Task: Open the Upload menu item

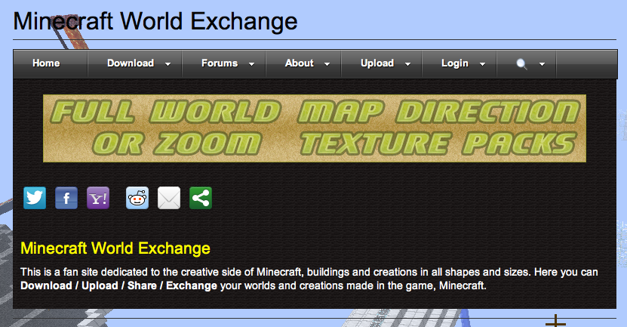Action: click(377, 63)
